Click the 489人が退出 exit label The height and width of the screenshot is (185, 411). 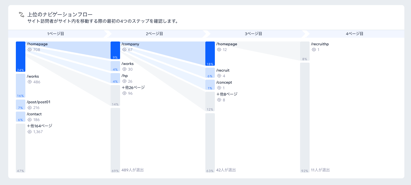point(132,170)
